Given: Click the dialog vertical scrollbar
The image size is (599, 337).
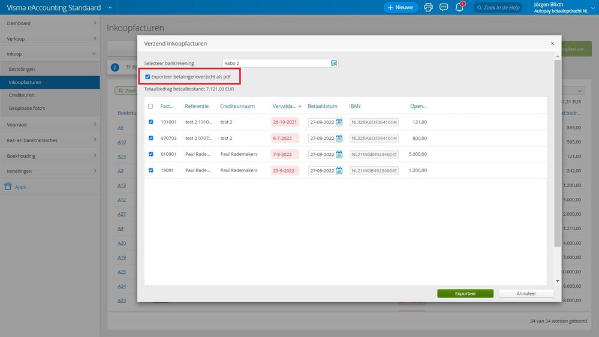Looking at the screenshot, I should 558,153.
